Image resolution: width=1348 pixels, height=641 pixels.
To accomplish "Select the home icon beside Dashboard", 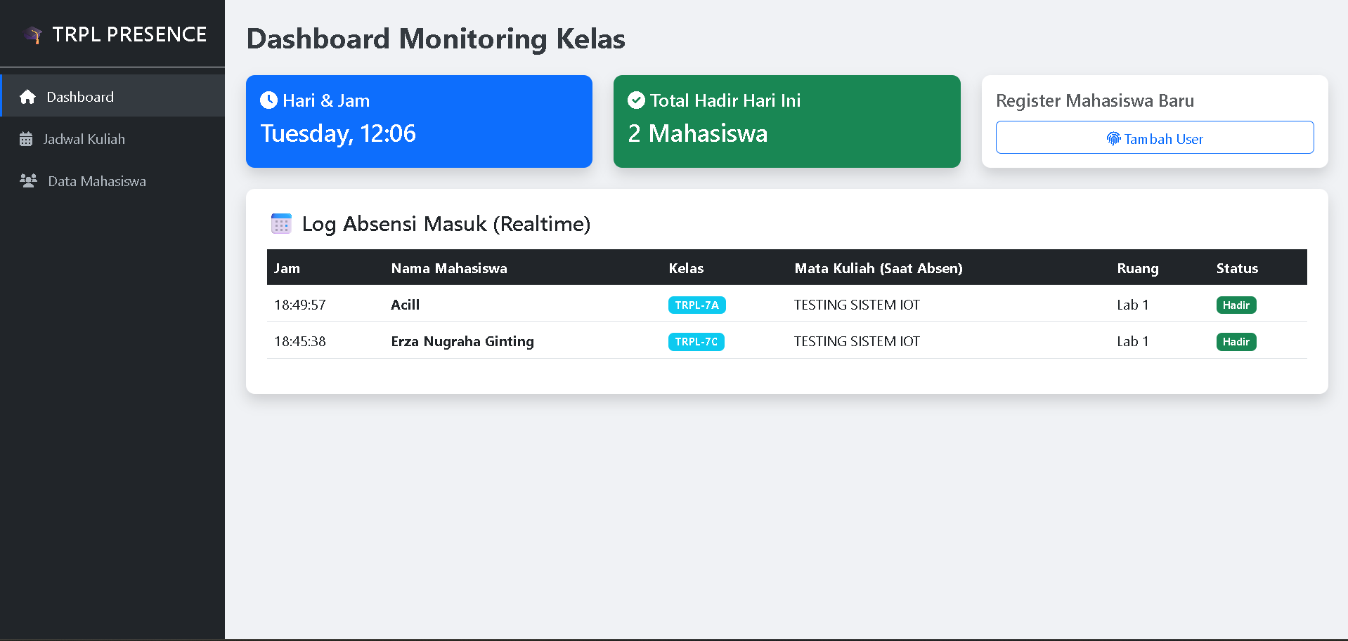I will pos(27,96).
